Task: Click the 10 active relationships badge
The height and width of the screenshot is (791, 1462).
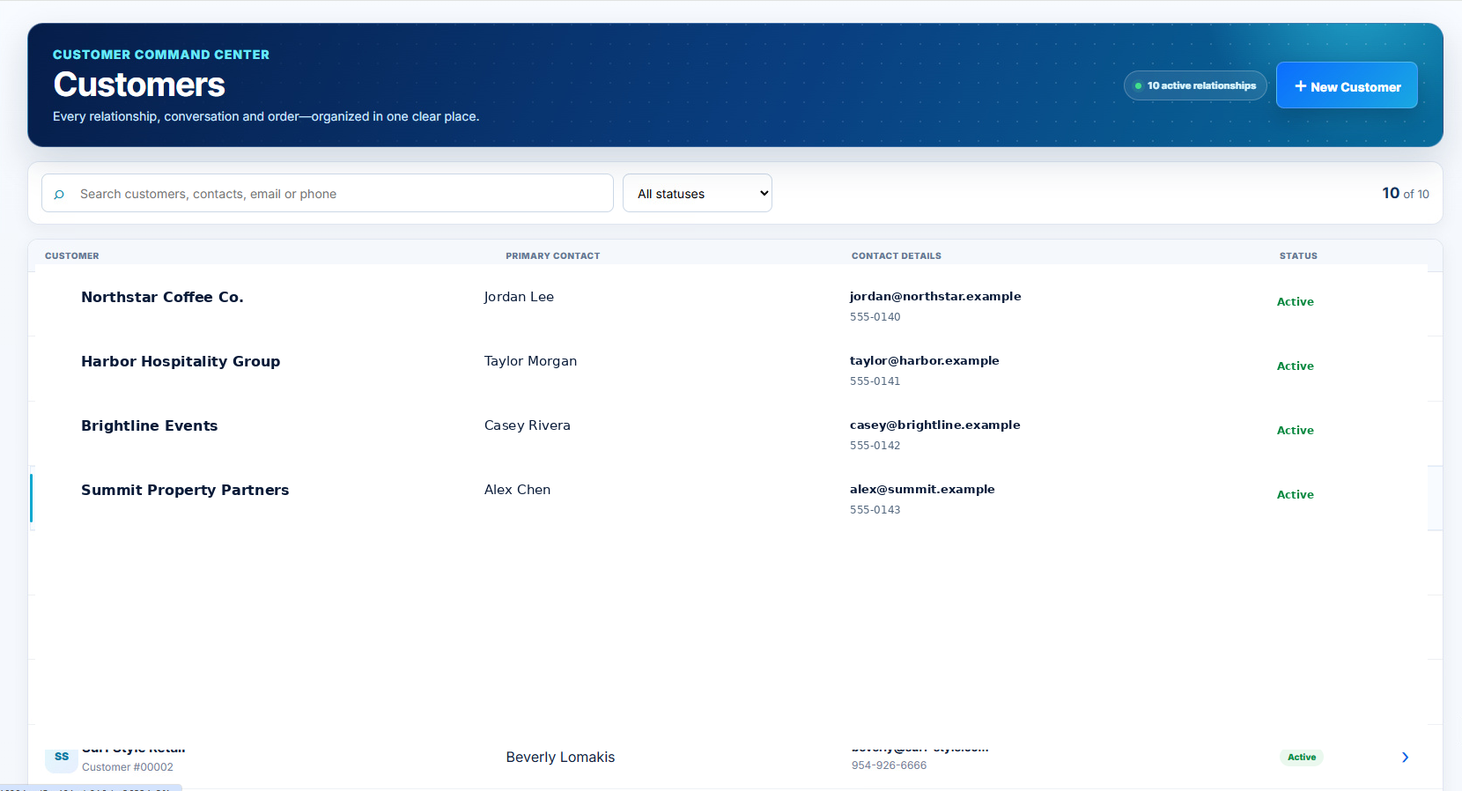Action: 1195,85
